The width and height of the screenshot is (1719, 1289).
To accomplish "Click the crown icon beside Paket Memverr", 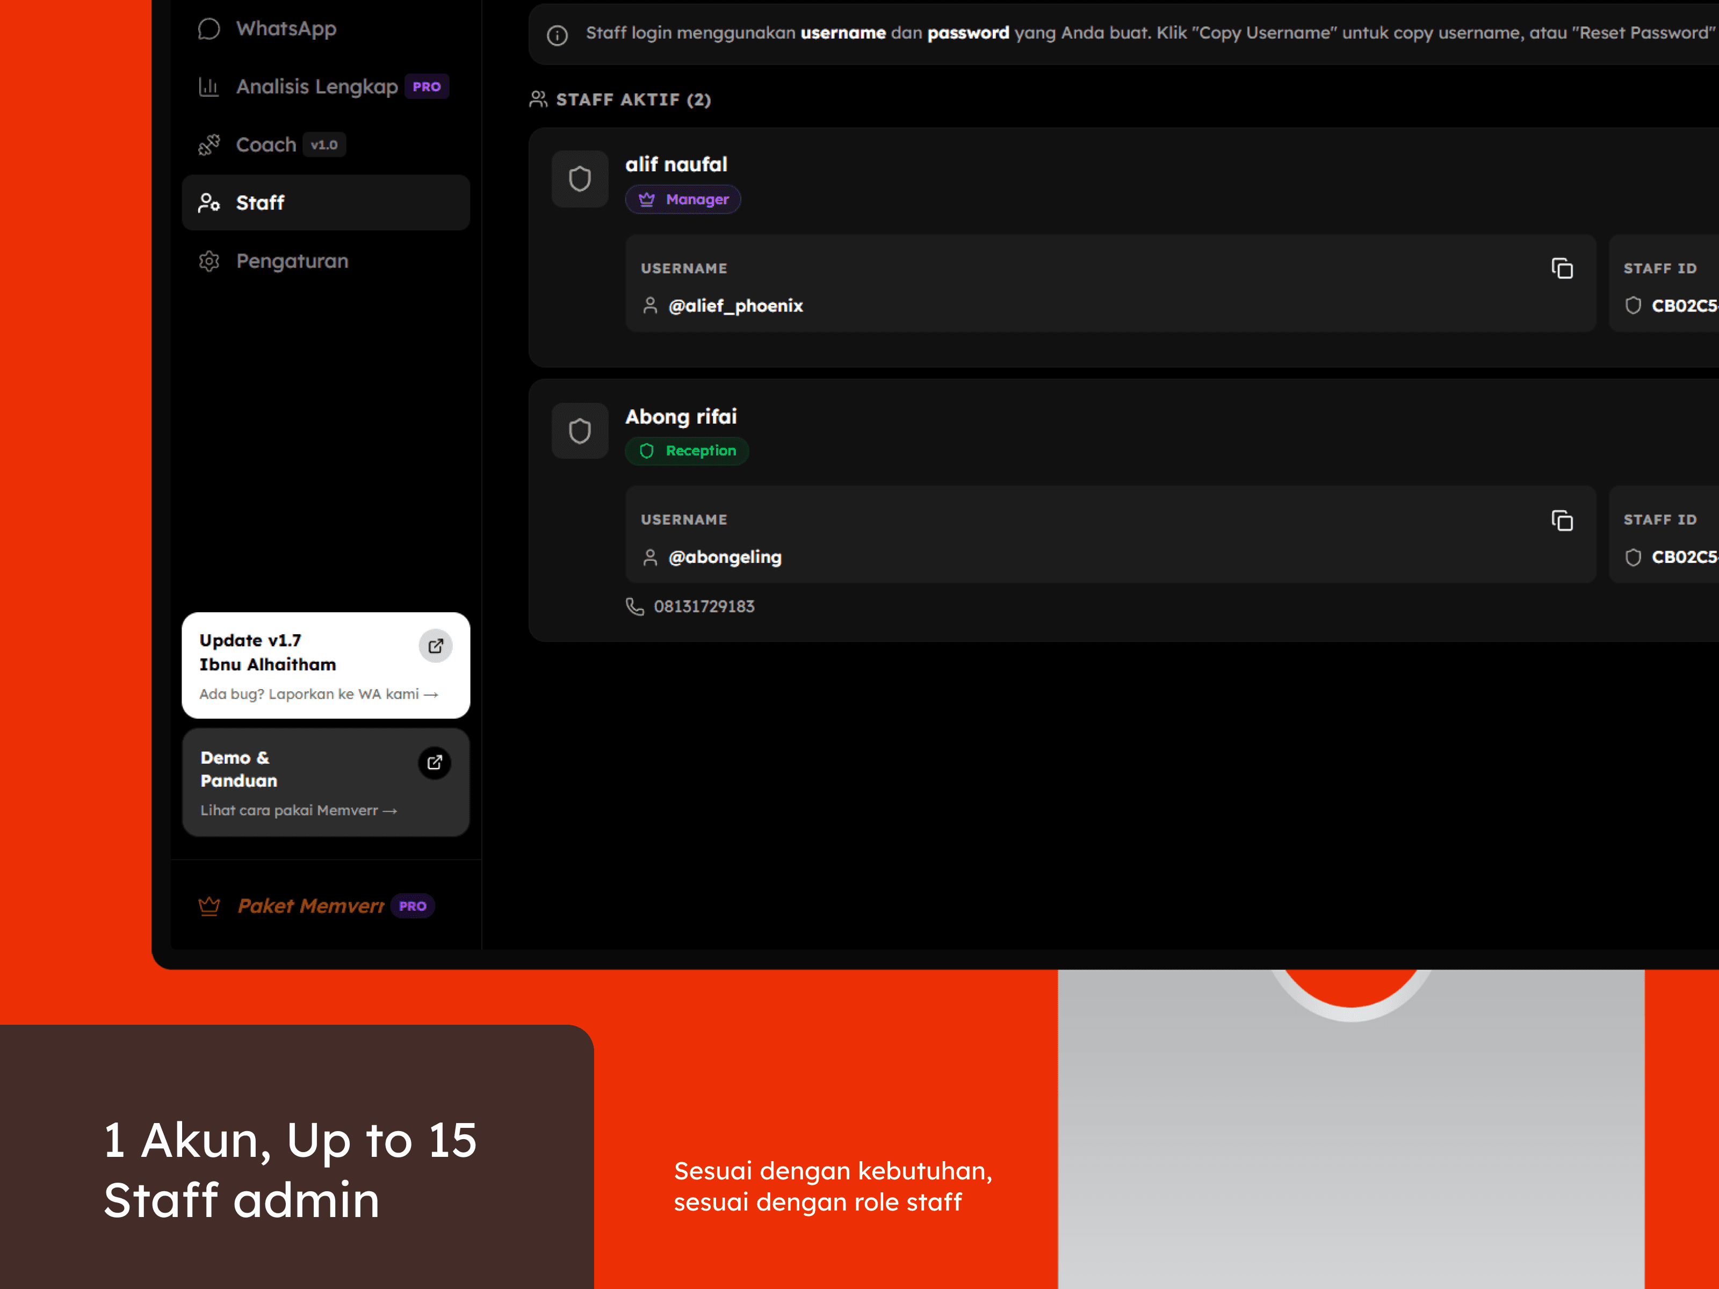I will pyautogui.click(x=209, y=906).
